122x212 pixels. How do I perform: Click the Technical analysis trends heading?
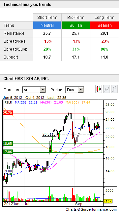[27, 5]
